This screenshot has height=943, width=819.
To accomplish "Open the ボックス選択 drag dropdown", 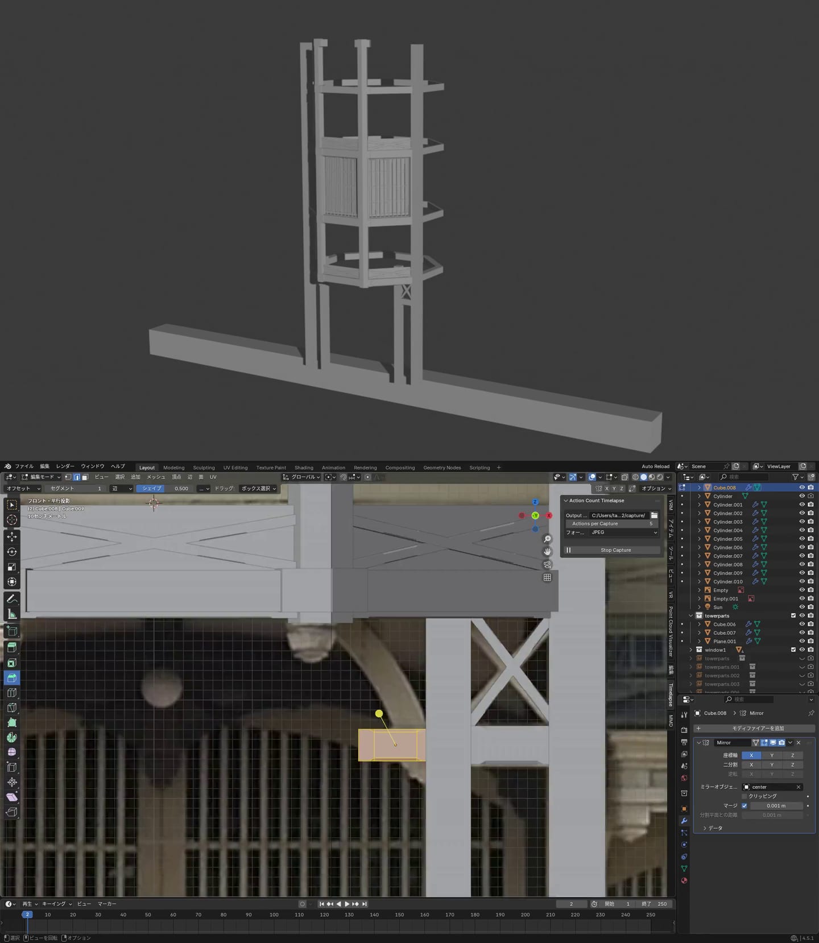I will [258, 489].
